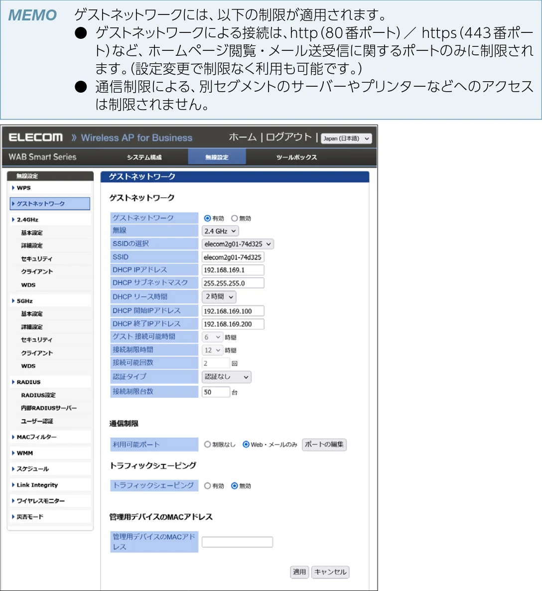Open セキュリティ under 2.4GHz

[37, 259]
